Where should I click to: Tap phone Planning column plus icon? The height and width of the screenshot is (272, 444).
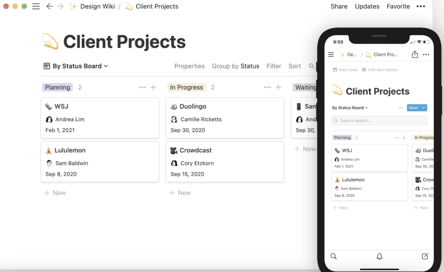pos(404,138)
